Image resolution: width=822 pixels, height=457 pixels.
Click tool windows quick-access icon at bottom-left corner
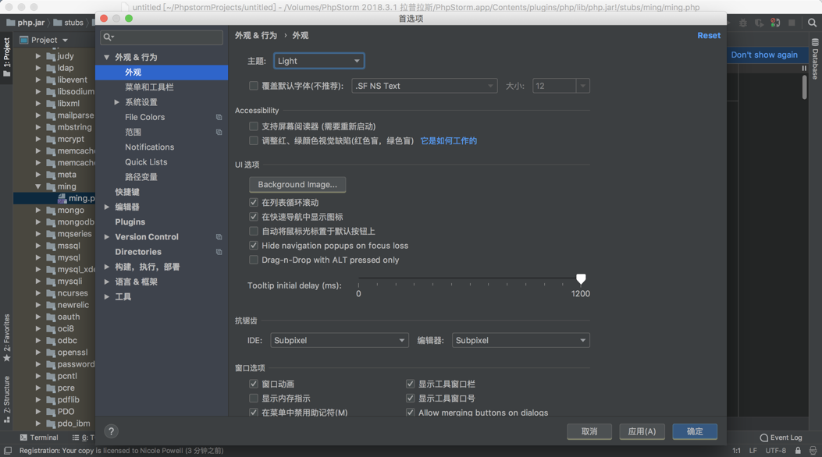click(7, 451)
